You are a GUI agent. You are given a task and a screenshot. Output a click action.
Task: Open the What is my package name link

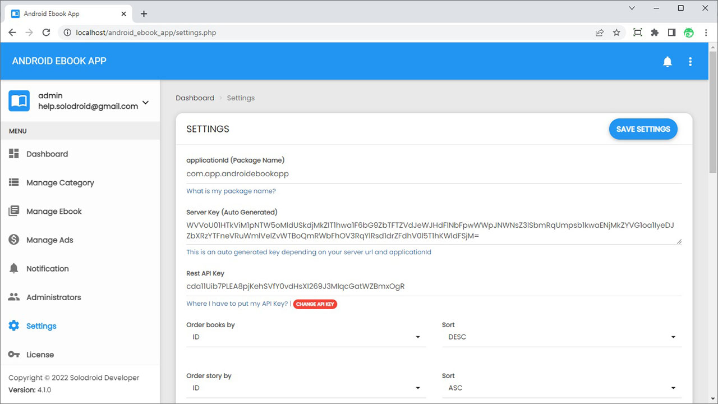[231, 191]
